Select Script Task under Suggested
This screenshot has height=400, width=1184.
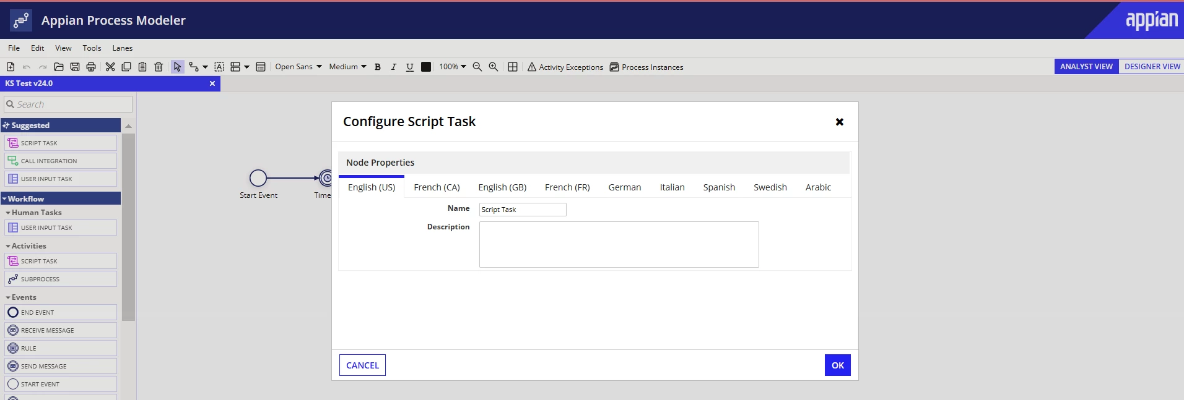pos(61,143)
